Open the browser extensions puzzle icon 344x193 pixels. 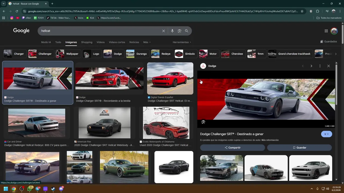coord(317,11)
